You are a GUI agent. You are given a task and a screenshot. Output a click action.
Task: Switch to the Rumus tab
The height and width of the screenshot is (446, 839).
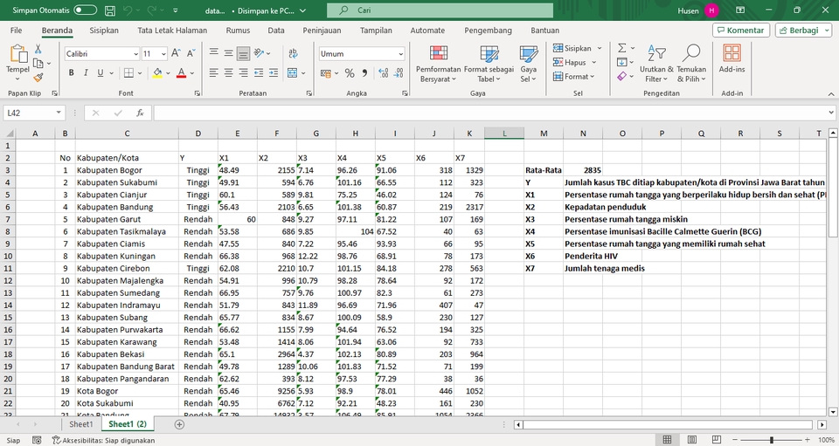(x=238, y=31)
